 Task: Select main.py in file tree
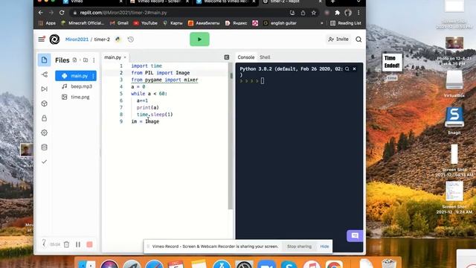tap(76, 76)
